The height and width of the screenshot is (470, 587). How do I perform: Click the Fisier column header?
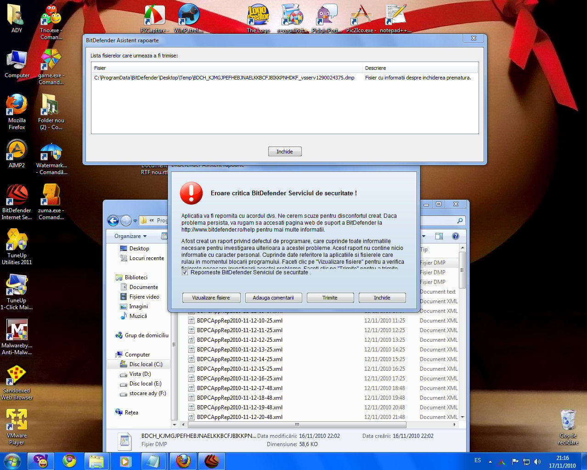227,68
